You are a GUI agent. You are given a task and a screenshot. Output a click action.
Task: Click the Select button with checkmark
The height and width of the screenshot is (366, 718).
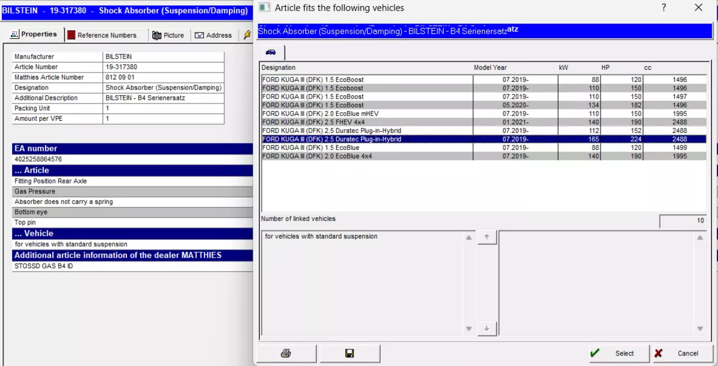click(x=619, y=353)
